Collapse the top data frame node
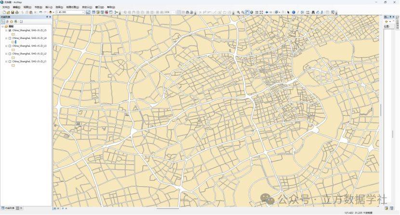400x215 pixels. (2, 26)
